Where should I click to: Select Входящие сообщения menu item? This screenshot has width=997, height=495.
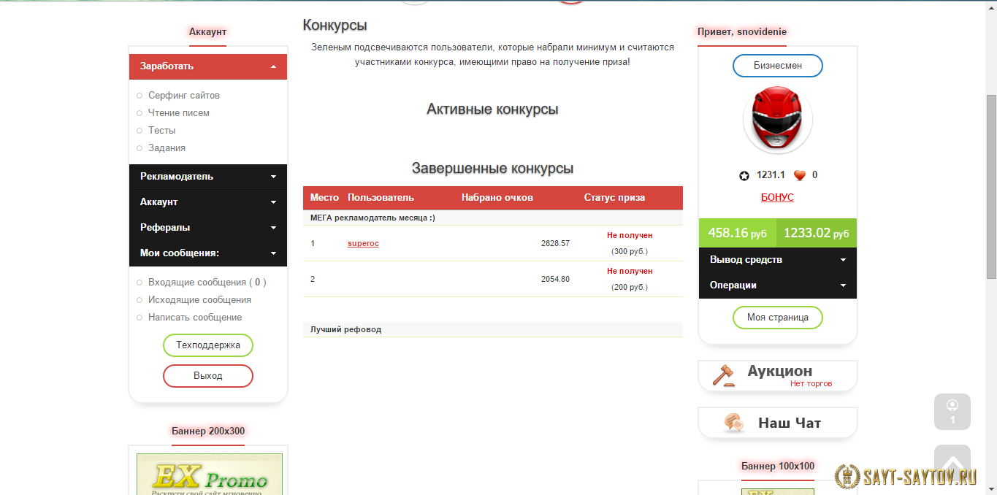[x=197, y=283]
